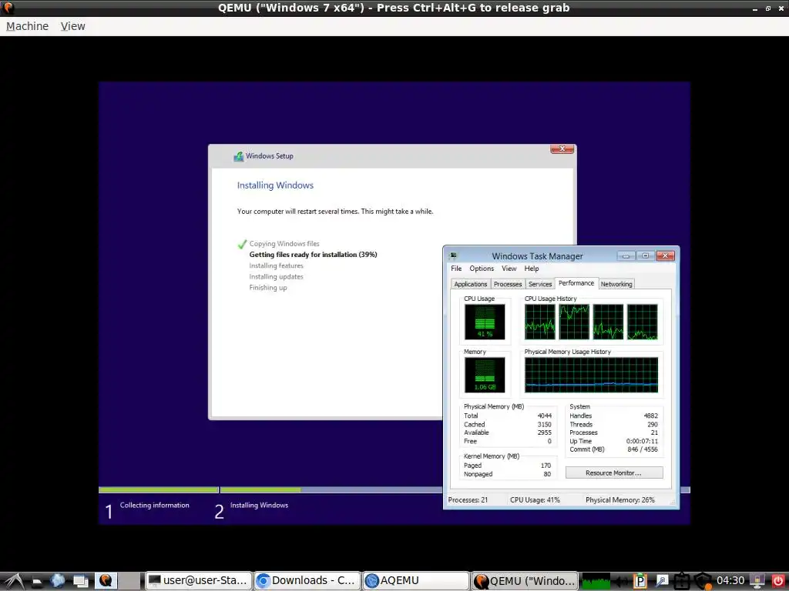789x591 pixels.
Task: Click the 'Installing updates' step text
Action: point(277,277)
